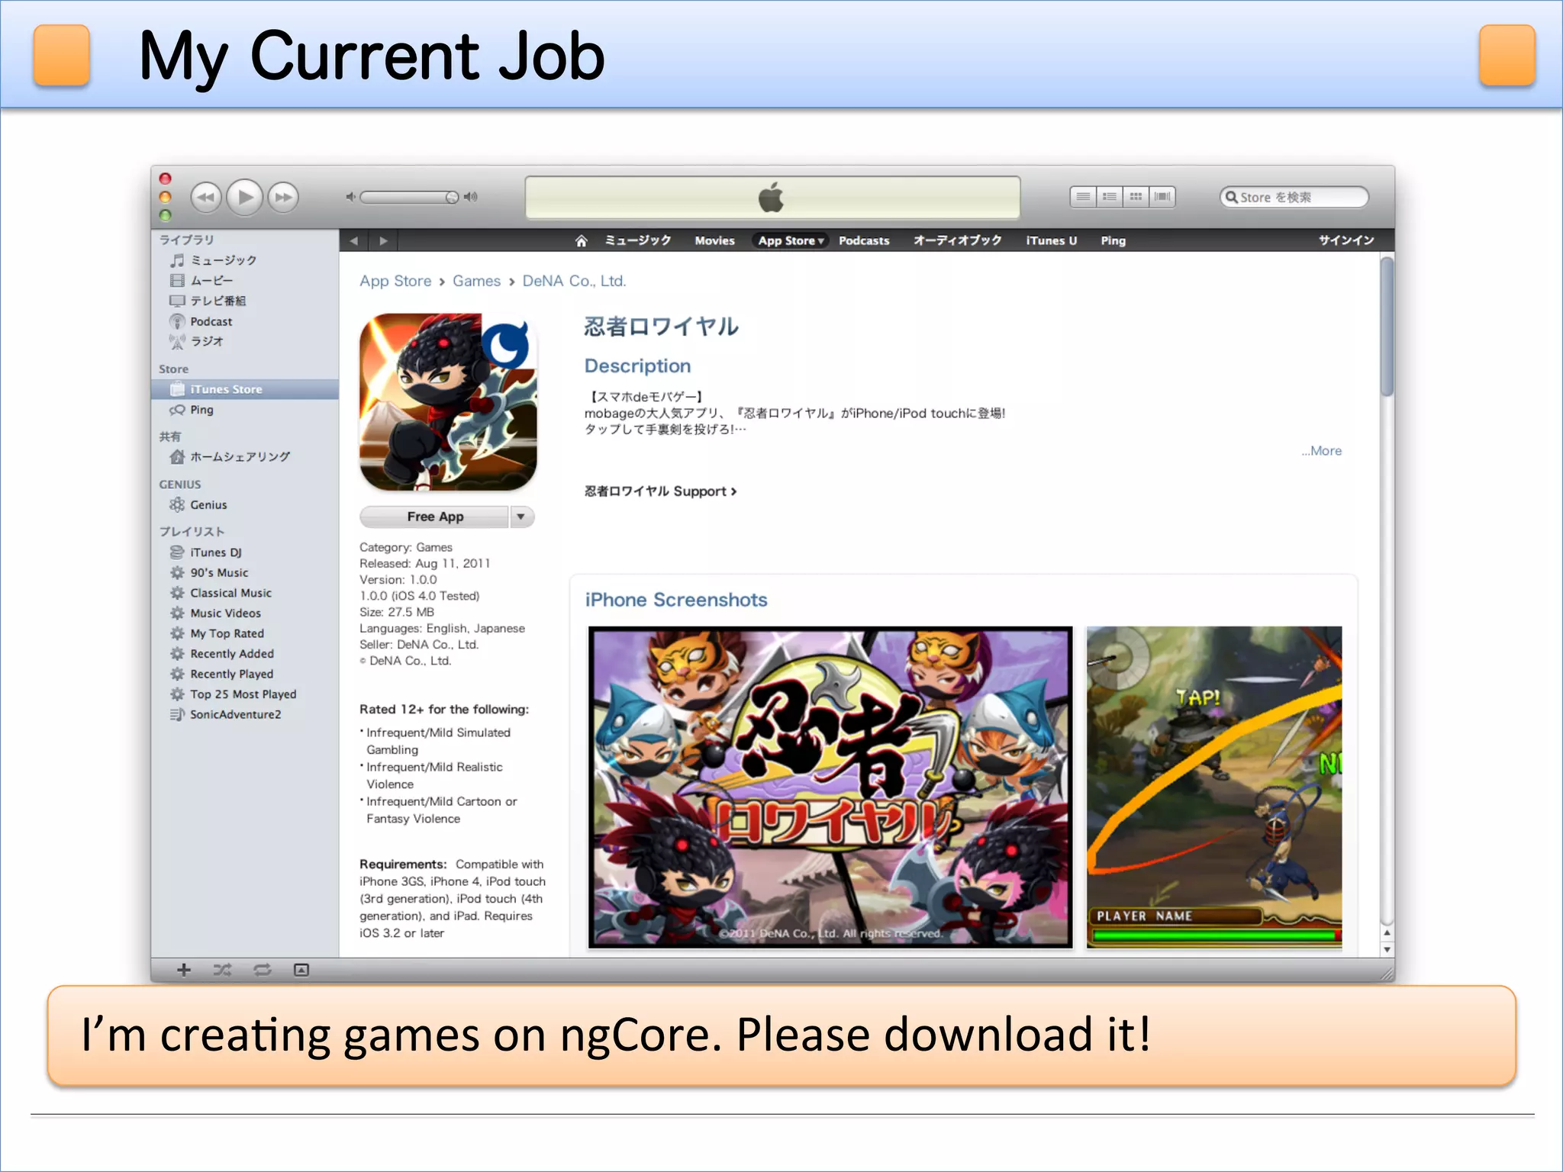This screenshot has width=1563, height=1172.
Task: Click the Play button in iTunes
Action: click(245, 197)
